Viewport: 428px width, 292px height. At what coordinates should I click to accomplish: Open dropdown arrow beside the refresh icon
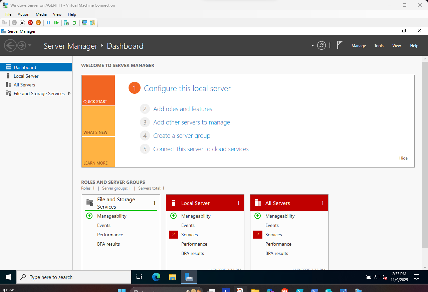(x=312, y=46)
